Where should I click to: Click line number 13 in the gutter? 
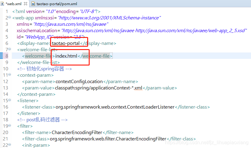point(5,88)
